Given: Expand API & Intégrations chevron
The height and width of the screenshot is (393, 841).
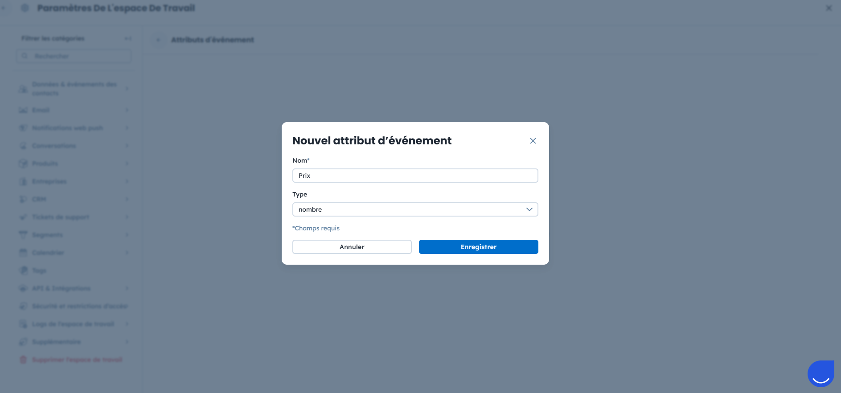Looking at the screenshot, I should pyautogui.click(x=127, y=288).
